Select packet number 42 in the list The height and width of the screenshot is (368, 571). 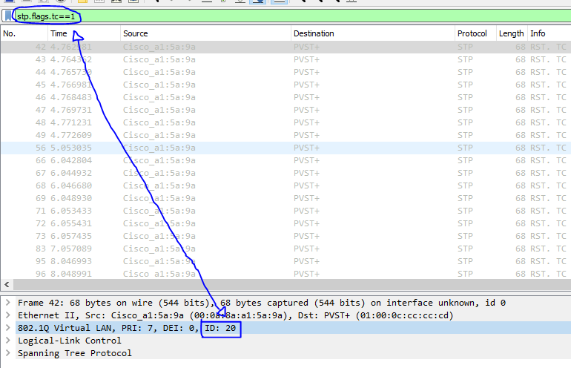(285, 47)
